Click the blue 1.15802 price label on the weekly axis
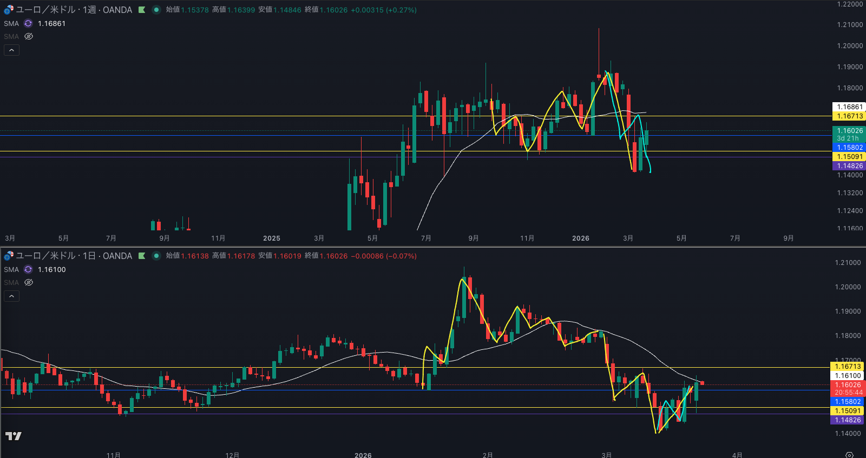 click(x=849, y=147)
